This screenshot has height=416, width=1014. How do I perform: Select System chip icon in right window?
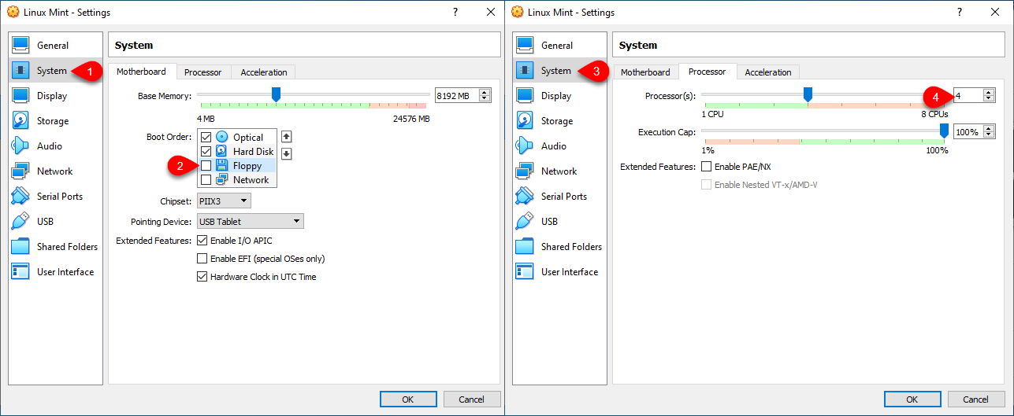[x=526, y=71]
